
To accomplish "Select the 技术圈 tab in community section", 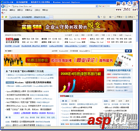I will click(x=74, y=101).
